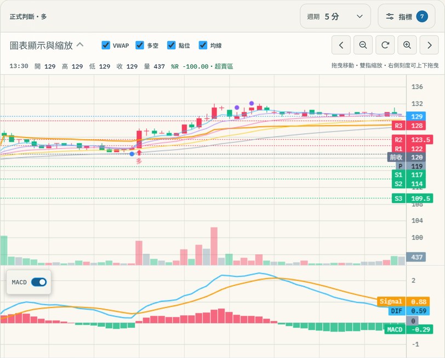Click the R1 122 resistance label
445x358 pixels.
[408, 149]
